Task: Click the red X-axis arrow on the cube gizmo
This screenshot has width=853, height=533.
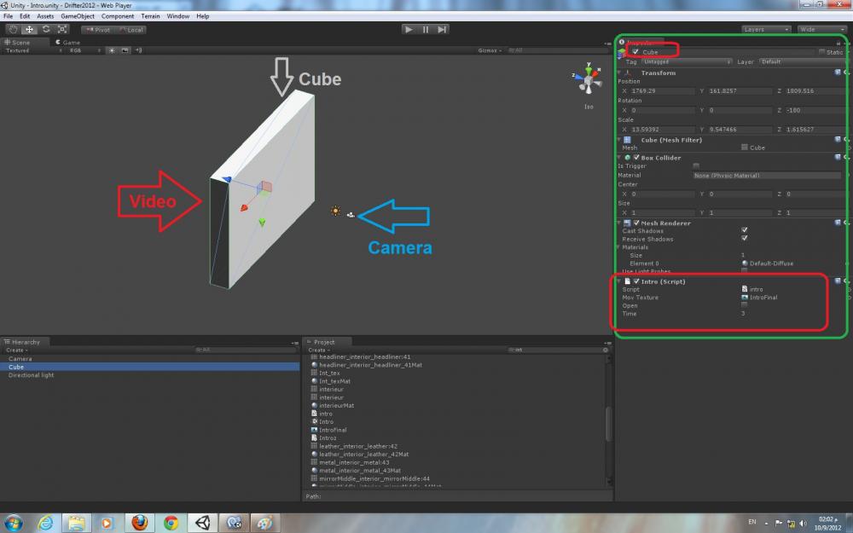Action: (244, 207)
